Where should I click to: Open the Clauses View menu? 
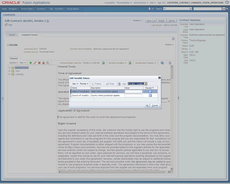(23, 63)
